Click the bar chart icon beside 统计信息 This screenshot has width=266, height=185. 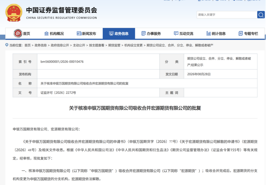[209, 33]
